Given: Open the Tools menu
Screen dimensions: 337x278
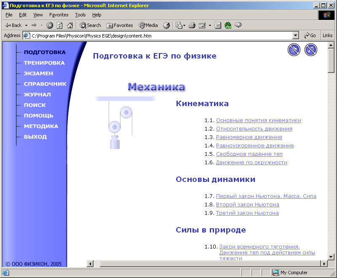Looking at the screenshot, I should (80, 15).
